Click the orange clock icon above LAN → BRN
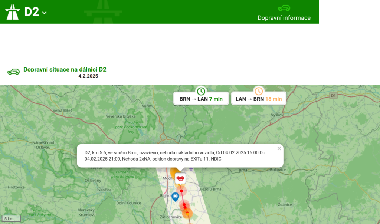 point(258,91)
